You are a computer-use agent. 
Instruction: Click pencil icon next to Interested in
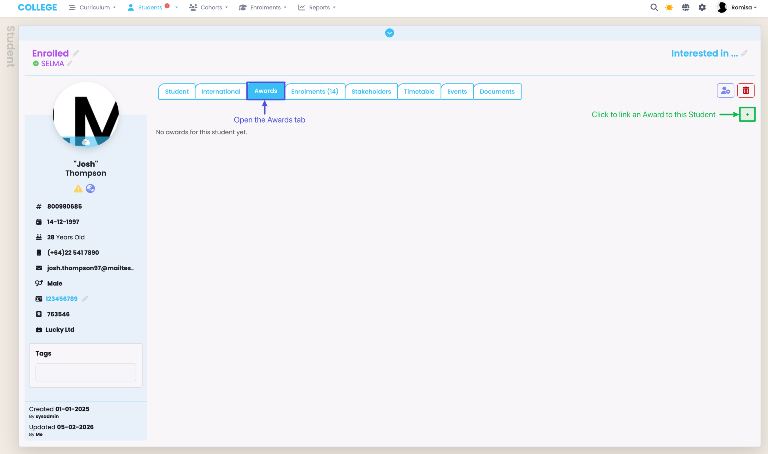click(x=744, y=53)
